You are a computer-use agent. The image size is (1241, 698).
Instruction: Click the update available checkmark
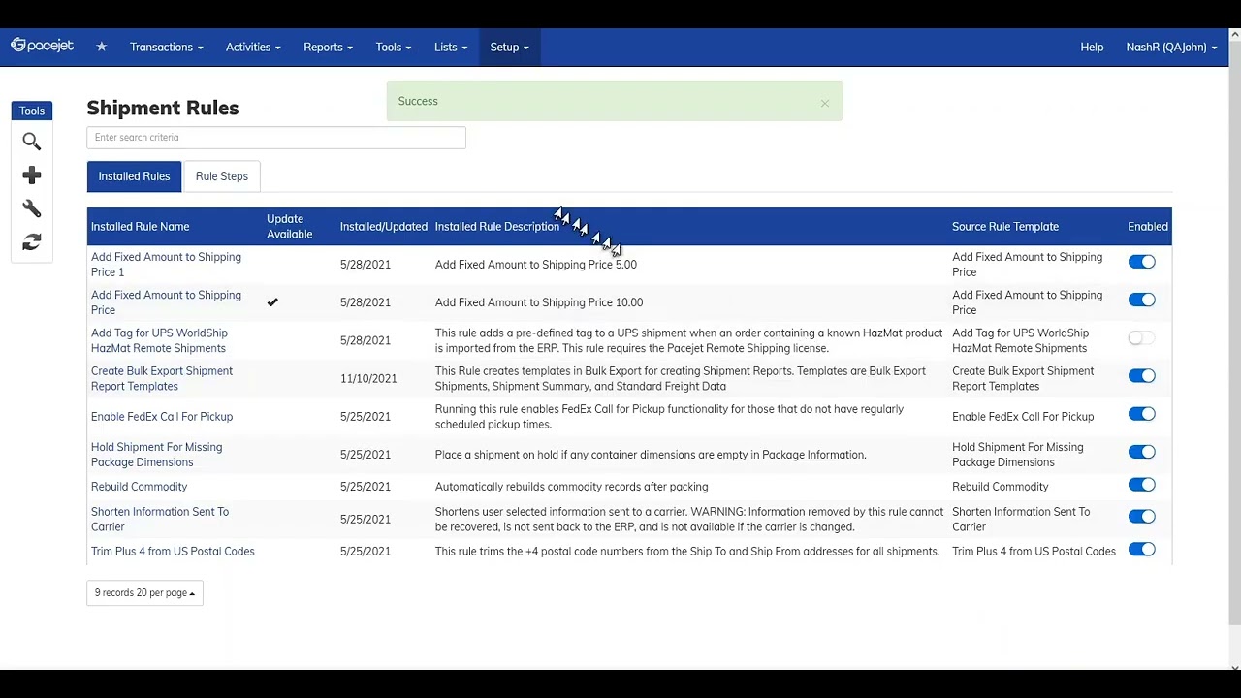[272, 302]
